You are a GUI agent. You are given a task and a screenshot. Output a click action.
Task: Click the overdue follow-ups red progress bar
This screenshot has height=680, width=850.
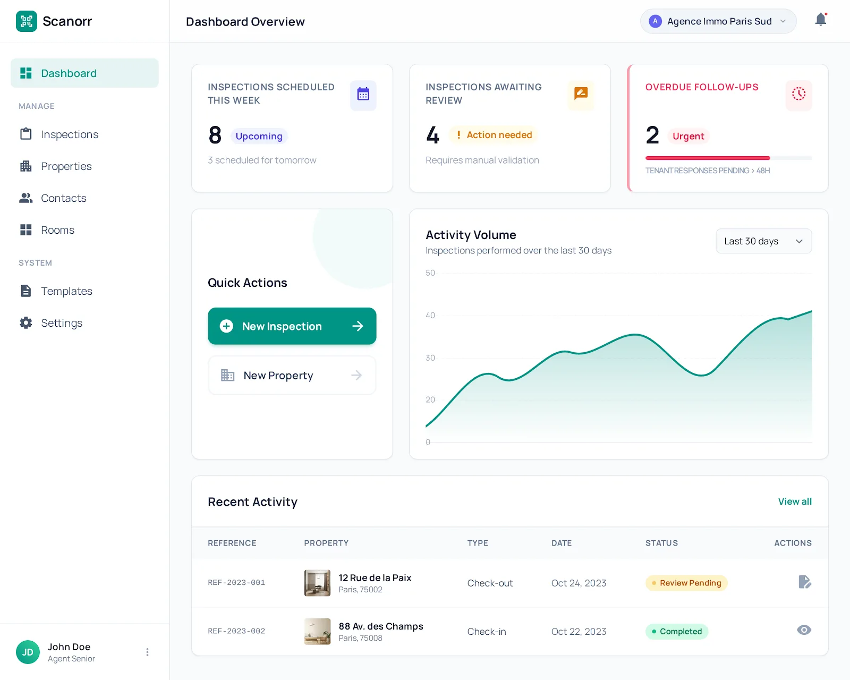pos(707,158)
